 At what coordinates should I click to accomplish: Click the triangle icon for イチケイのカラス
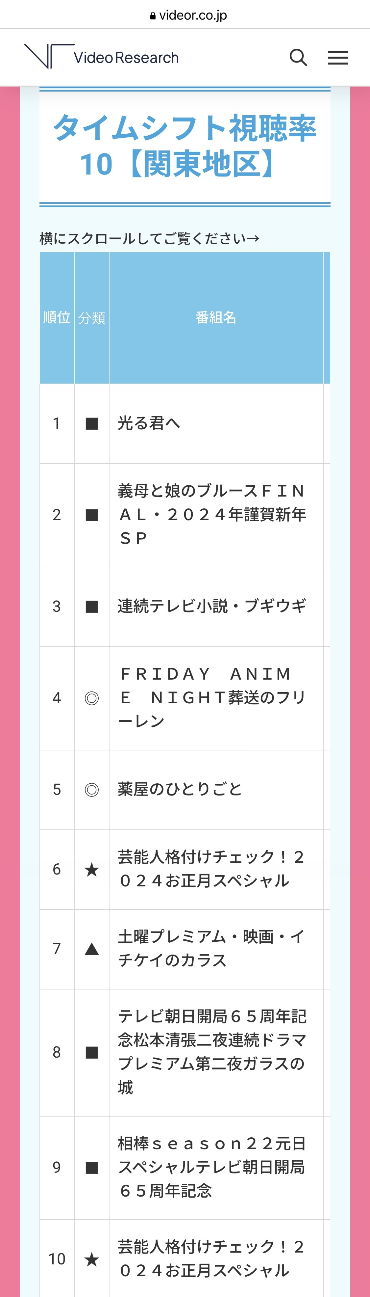(91, 949)
